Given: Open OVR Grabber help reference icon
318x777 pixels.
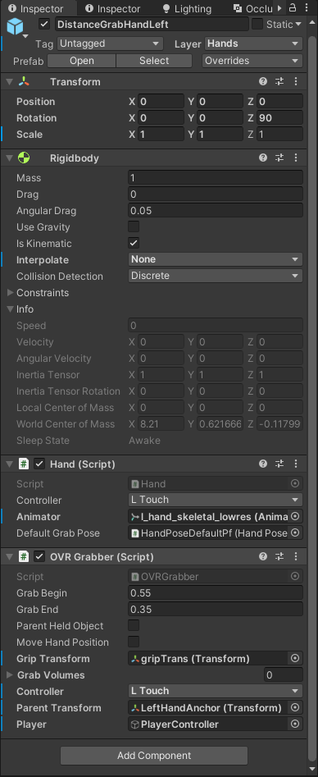Looking at the screenshot, I should pyautogui.click(x=263, y=556).
